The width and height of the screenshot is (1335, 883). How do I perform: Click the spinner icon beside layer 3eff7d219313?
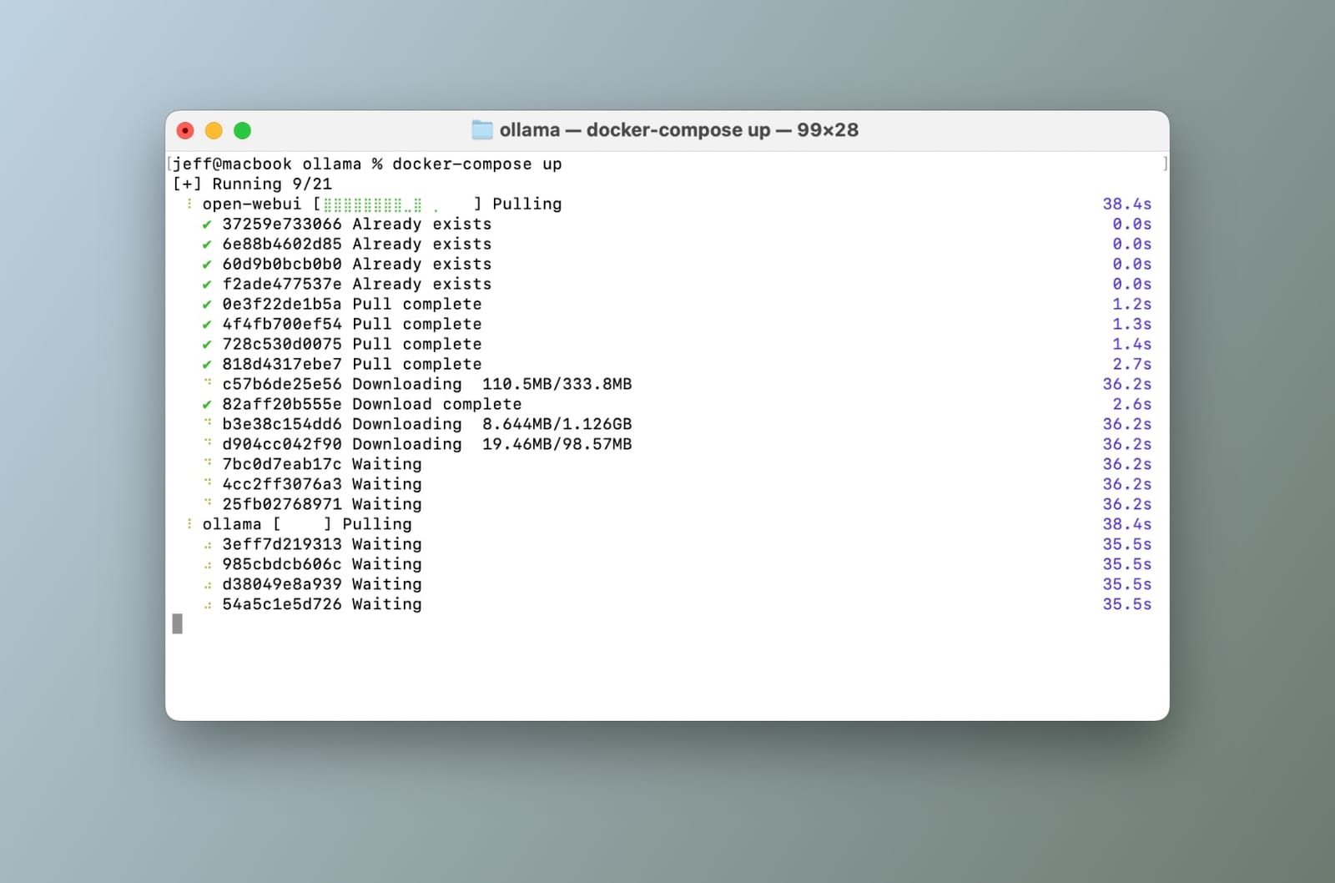tap(208, 545)
